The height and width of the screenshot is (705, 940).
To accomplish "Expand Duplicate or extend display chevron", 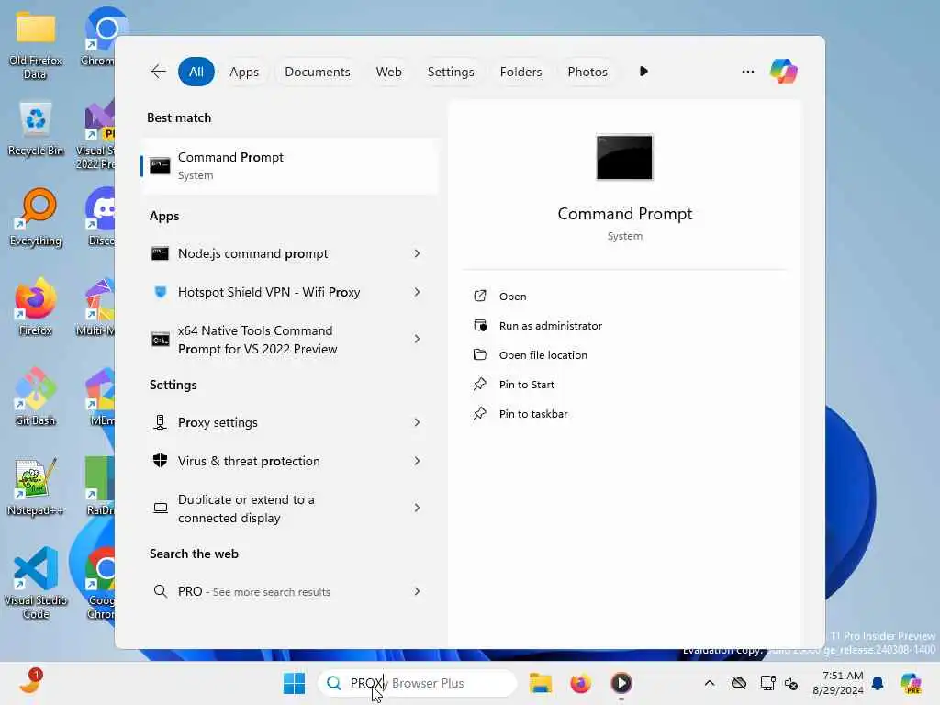I will (418, 509).
